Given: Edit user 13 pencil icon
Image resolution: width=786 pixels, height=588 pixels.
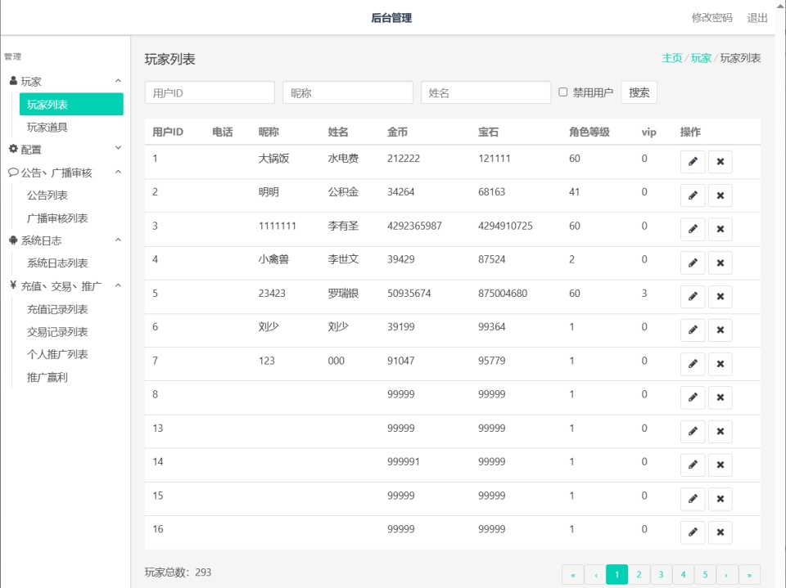Looking at the screenshot, I should [x=693, y=431].
